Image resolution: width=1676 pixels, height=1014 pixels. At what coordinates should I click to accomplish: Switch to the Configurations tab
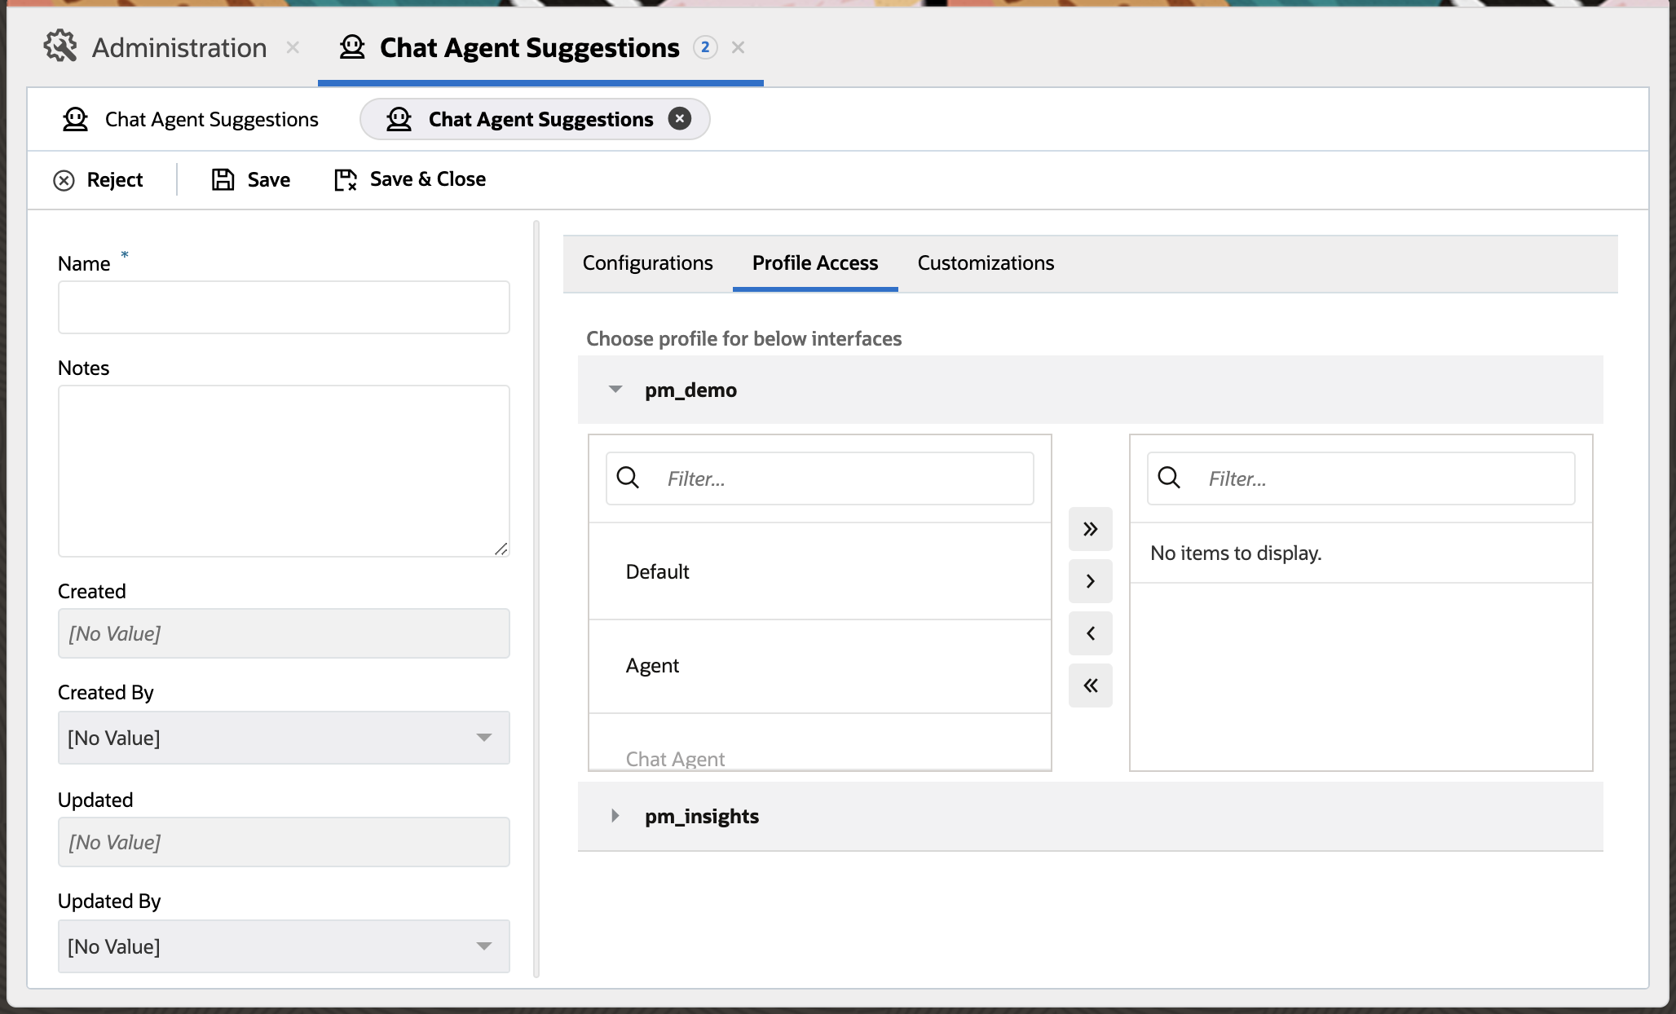coord(647,262)
